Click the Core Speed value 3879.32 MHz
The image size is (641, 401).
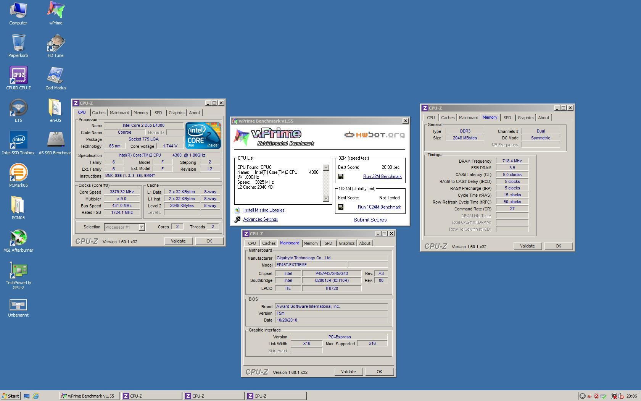coord(122,192)
